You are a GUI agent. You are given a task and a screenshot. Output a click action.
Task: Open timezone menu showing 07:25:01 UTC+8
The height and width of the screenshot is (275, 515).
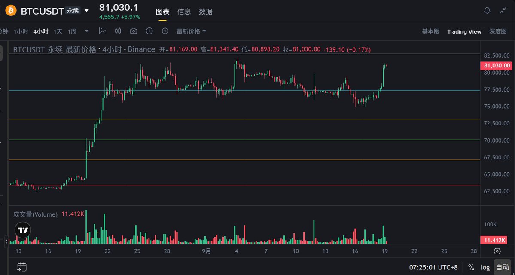433,267
